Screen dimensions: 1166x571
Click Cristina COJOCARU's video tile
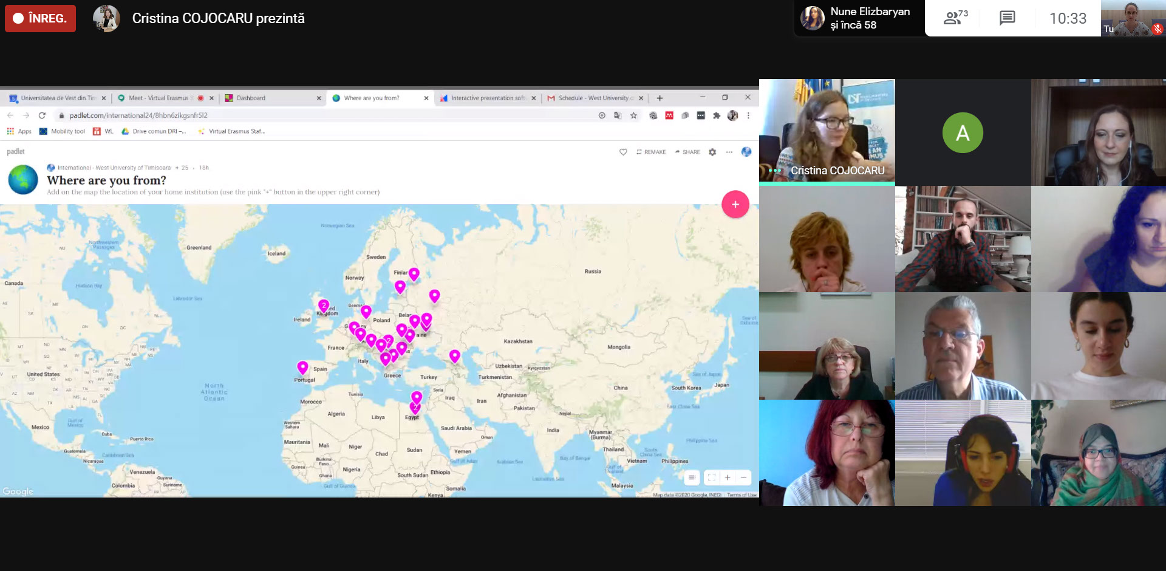click(x=827, y=132)
